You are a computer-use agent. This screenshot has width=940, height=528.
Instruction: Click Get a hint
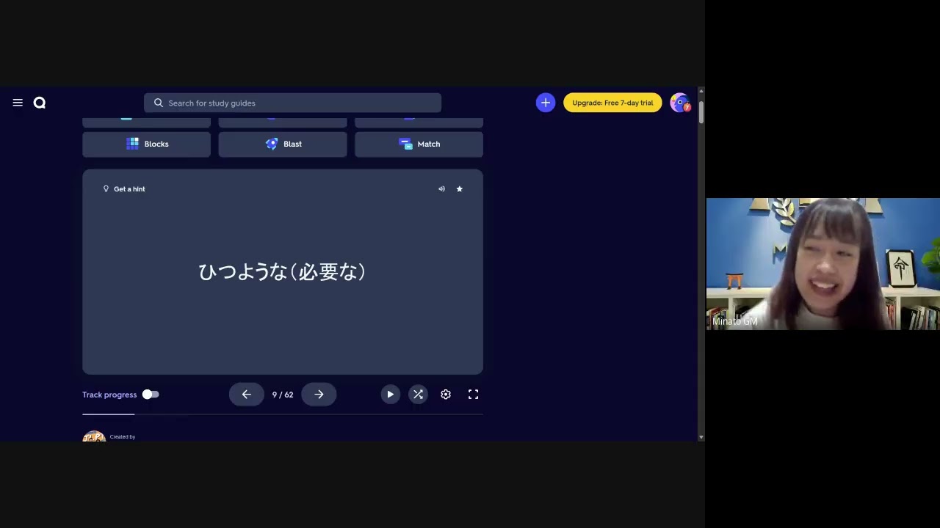click(x=124, y=189)
